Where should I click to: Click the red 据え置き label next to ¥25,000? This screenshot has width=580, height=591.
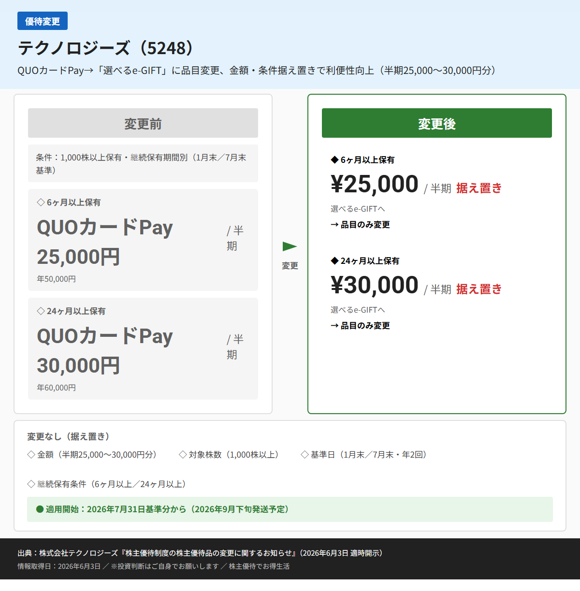pos(479,188)
